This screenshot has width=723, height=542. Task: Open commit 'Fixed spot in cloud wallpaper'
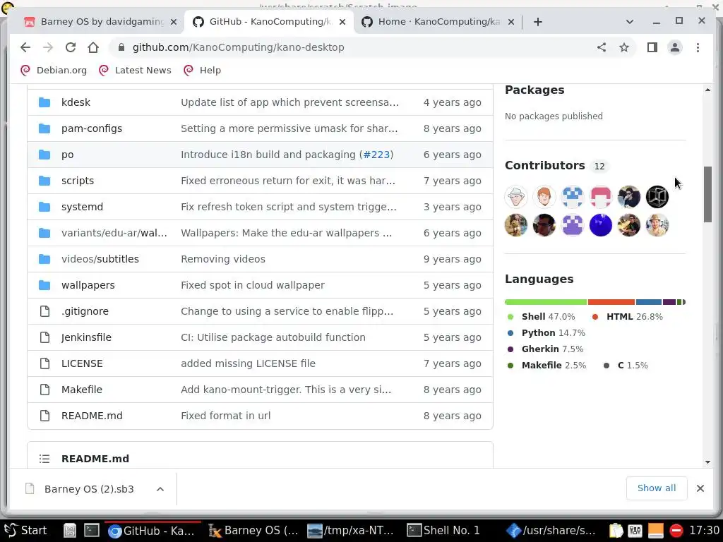(253, 285)
